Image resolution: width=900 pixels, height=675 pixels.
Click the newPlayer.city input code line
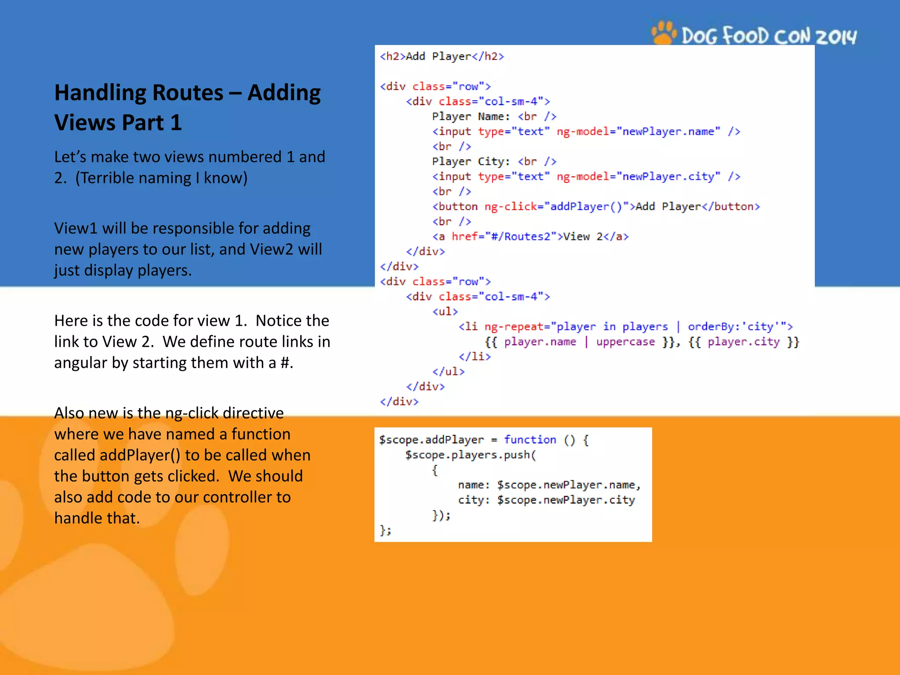click(586, 177)
